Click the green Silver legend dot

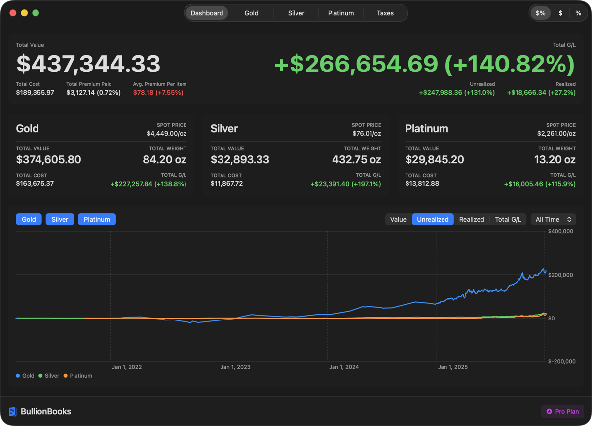(x=40, y=376)
